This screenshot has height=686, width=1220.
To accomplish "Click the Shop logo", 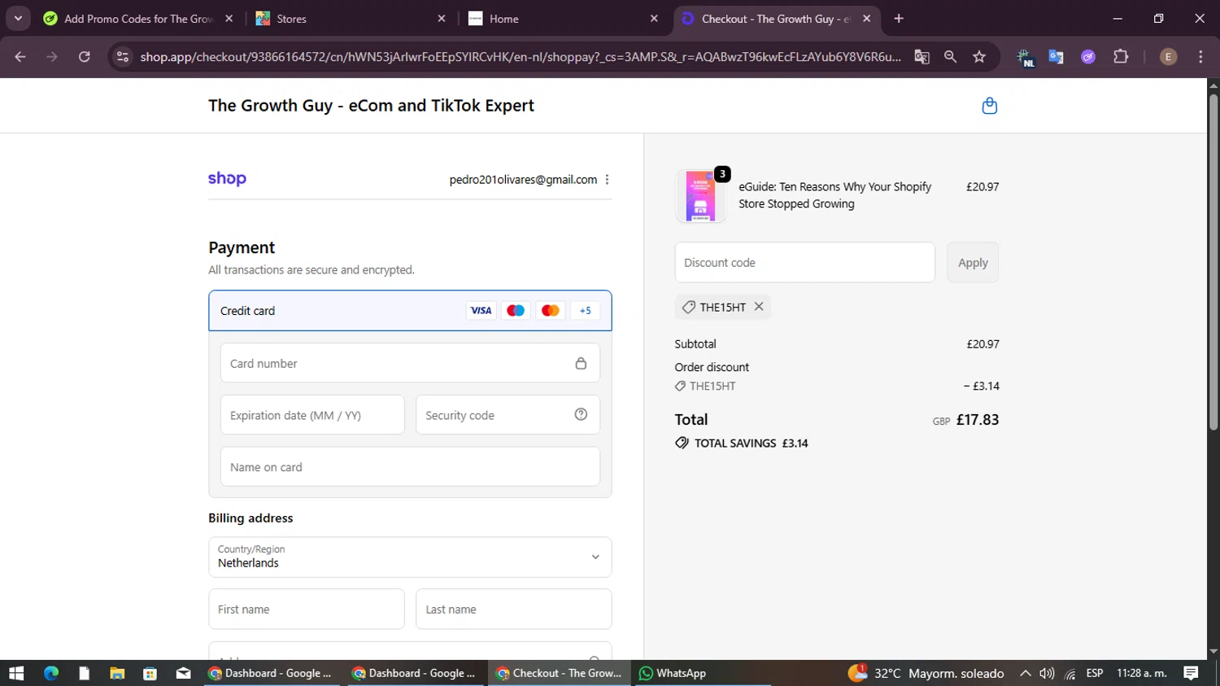I will 227,179.
